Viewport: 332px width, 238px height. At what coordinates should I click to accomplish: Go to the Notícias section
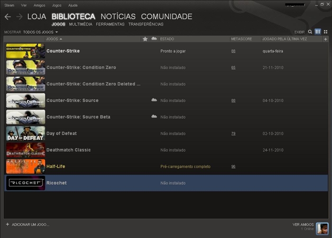[x=118, y=17]
